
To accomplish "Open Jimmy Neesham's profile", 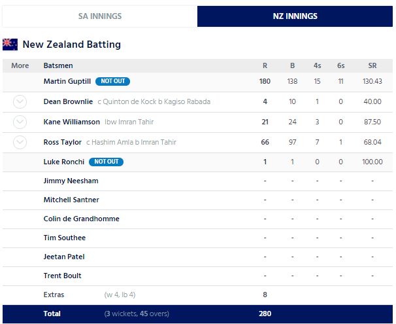I will [x=71, y=181].
